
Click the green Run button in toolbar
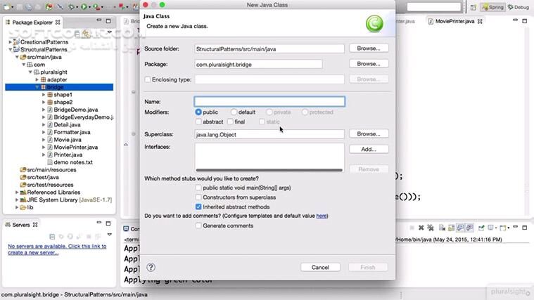84,7
